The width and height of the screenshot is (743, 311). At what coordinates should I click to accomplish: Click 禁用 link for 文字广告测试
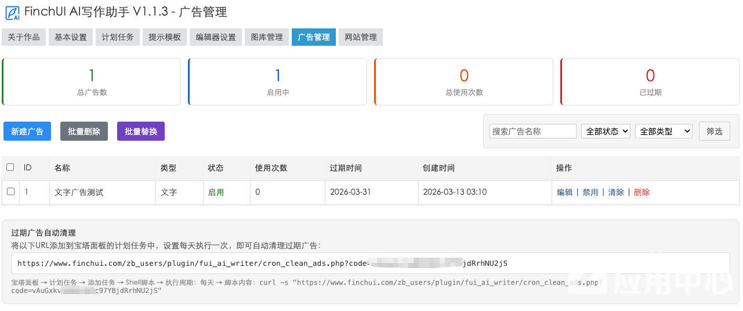coord(590,192)
